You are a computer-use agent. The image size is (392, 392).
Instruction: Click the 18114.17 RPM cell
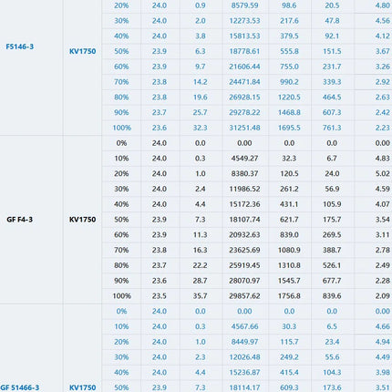click(244, 387)
